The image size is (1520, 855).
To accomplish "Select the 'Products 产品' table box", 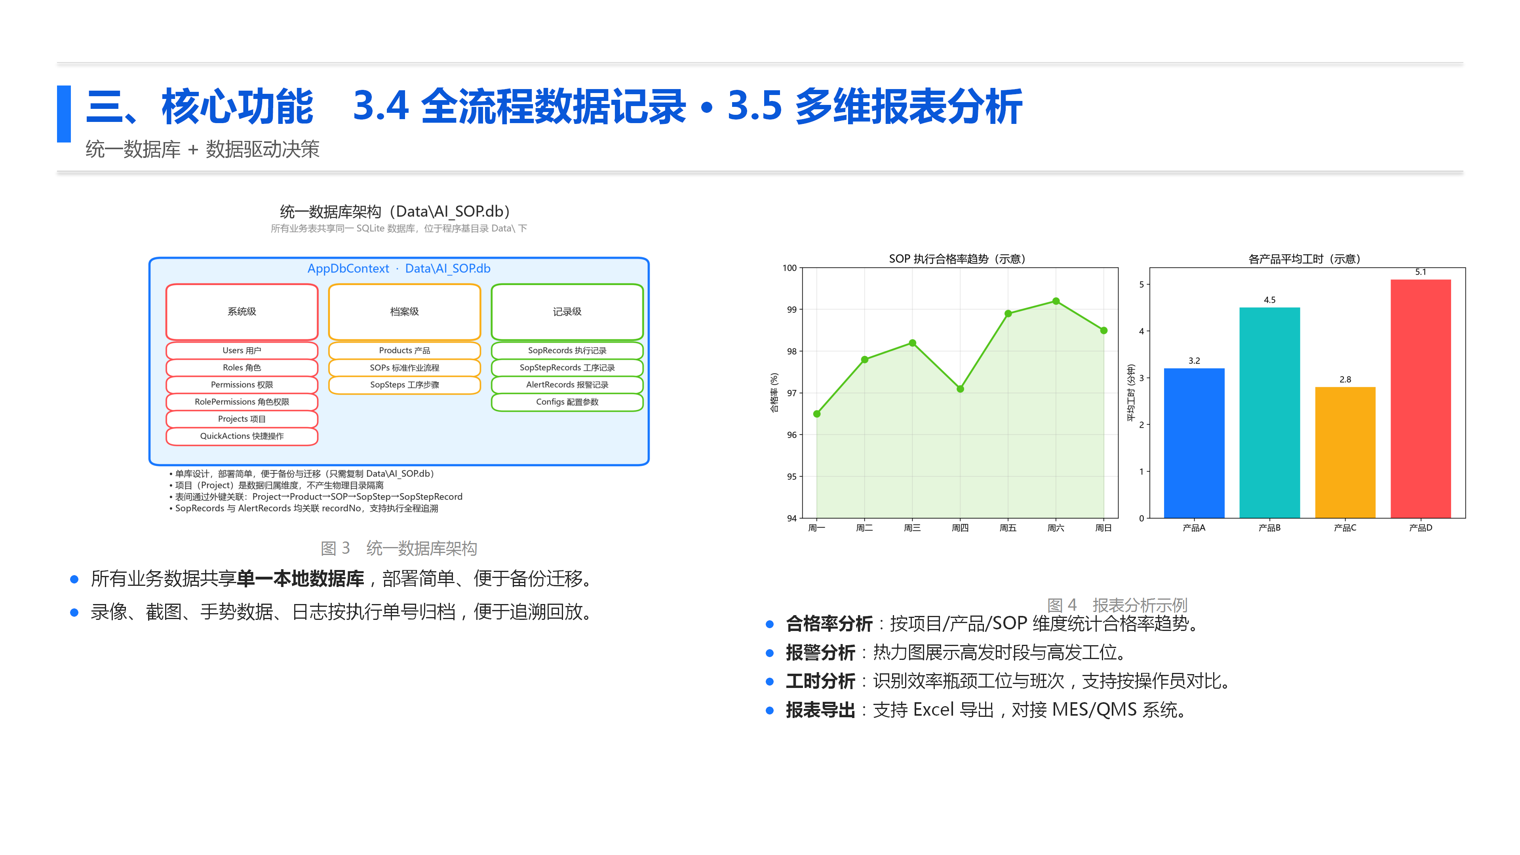I will (x=405, y=350).
